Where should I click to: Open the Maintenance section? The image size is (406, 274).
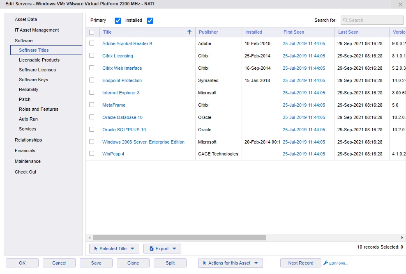pos(28,161)
